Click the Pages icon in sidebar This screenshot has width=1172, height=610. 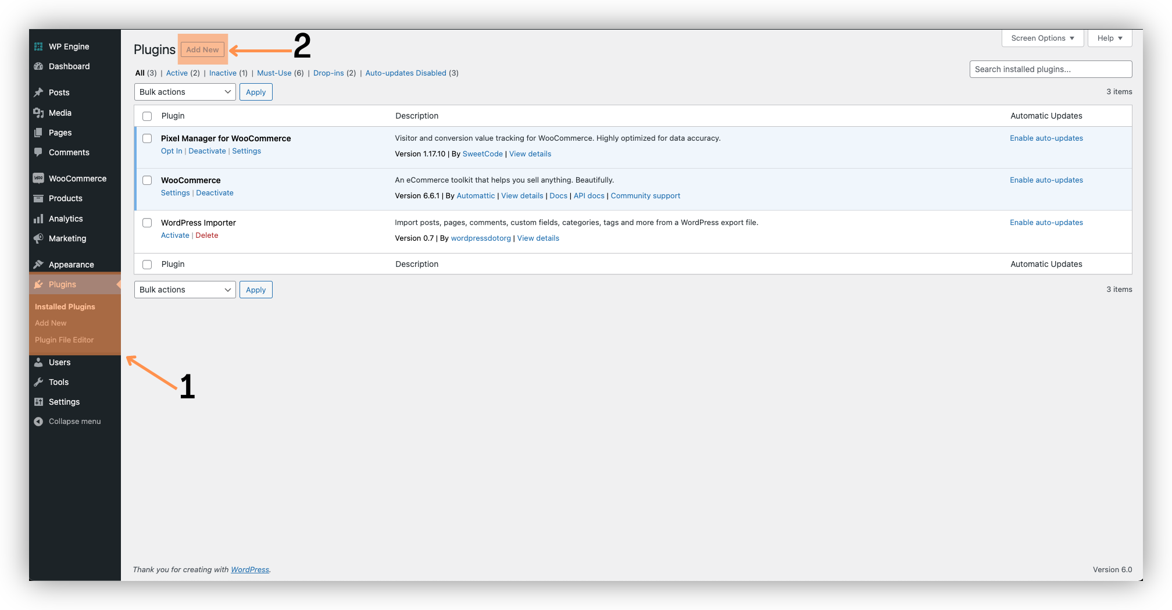pos(38,133)
